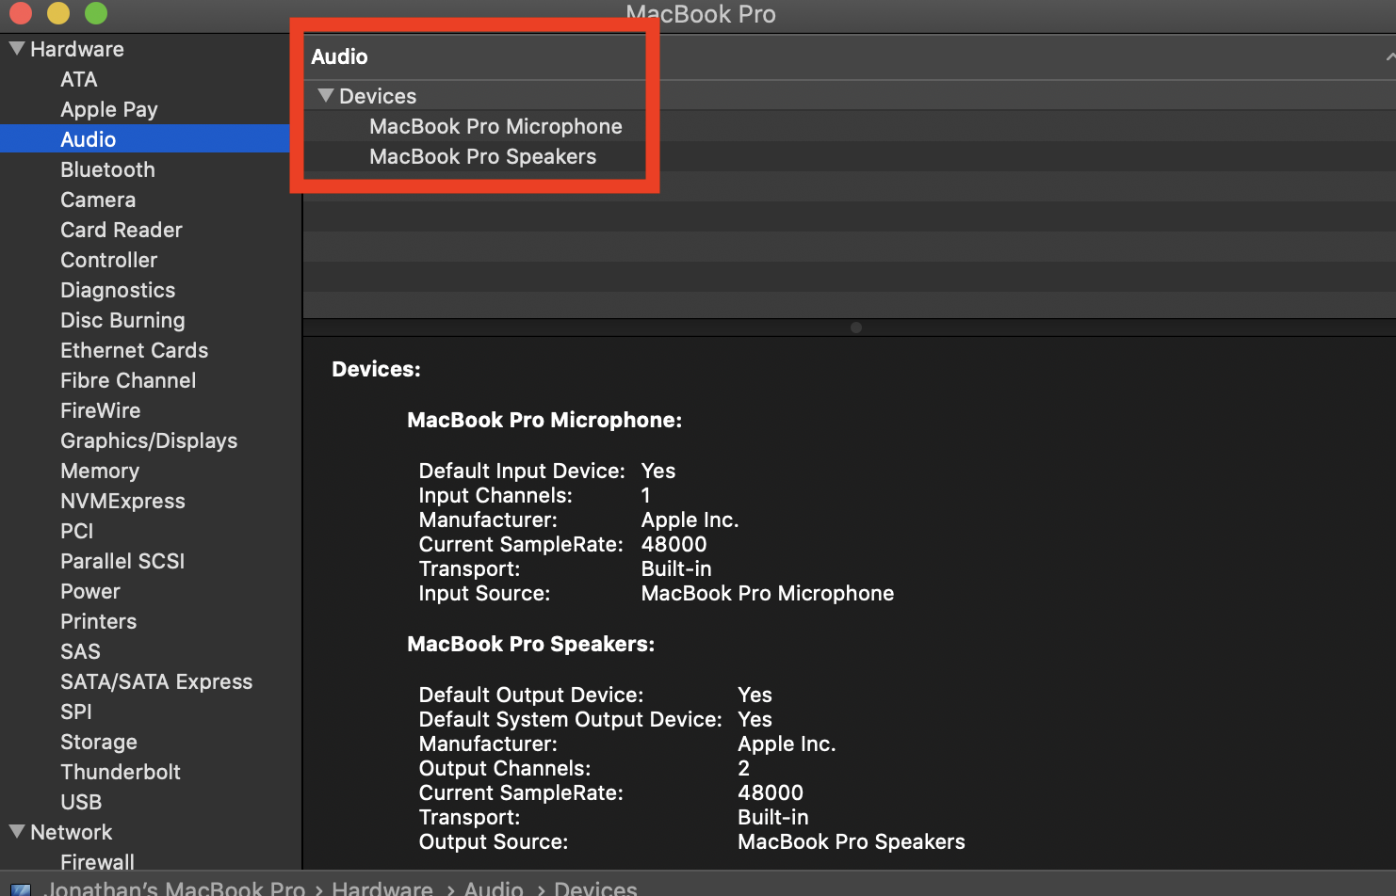Screen dimensions: 1396x896
Task: Select NVMExpress in the sidebar
Action: pos(122,501)
